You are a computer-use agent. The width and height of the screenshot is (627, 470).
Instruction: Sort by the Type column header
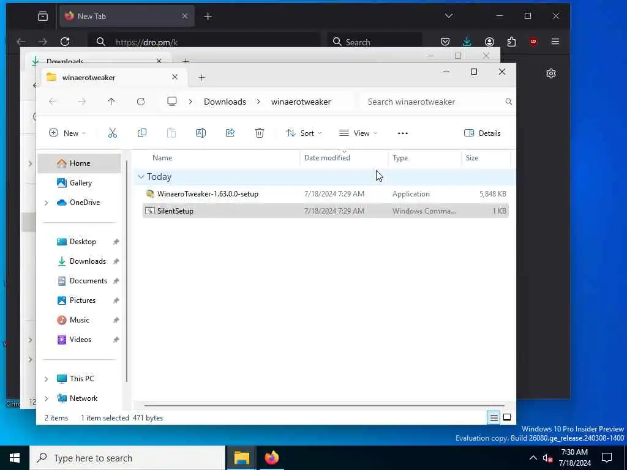pyautogui.click(x=425, y=158)
